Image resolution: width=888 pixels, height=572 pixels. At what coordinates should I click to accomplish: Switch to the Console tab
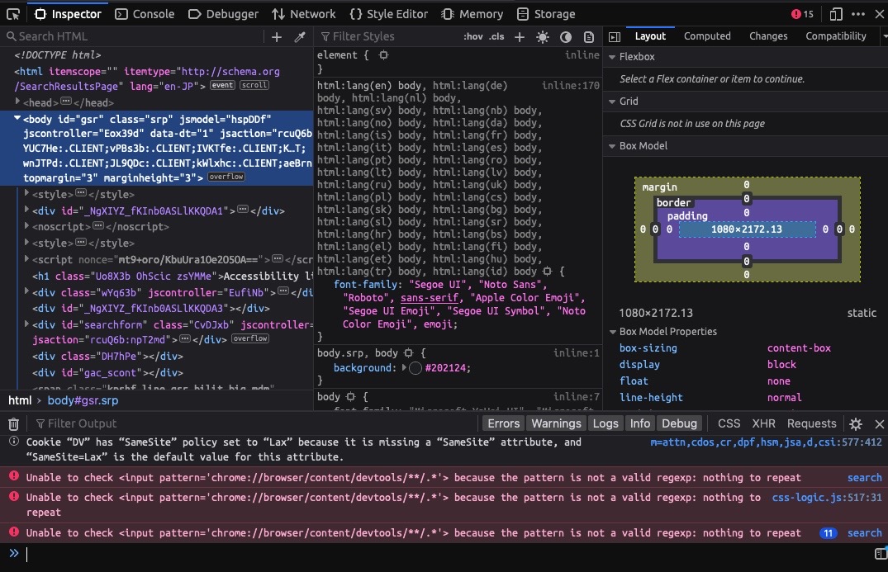pyautogui.click(x=145, y=14)
